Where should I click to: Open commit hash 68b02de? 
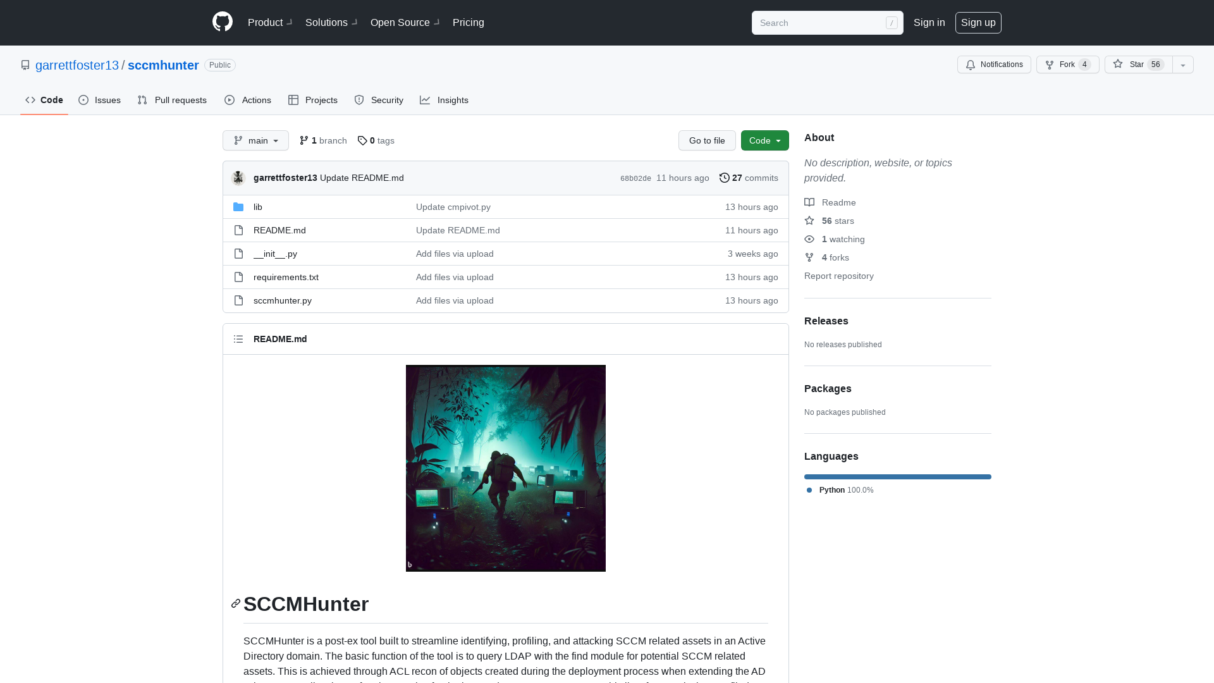(635, 178)
